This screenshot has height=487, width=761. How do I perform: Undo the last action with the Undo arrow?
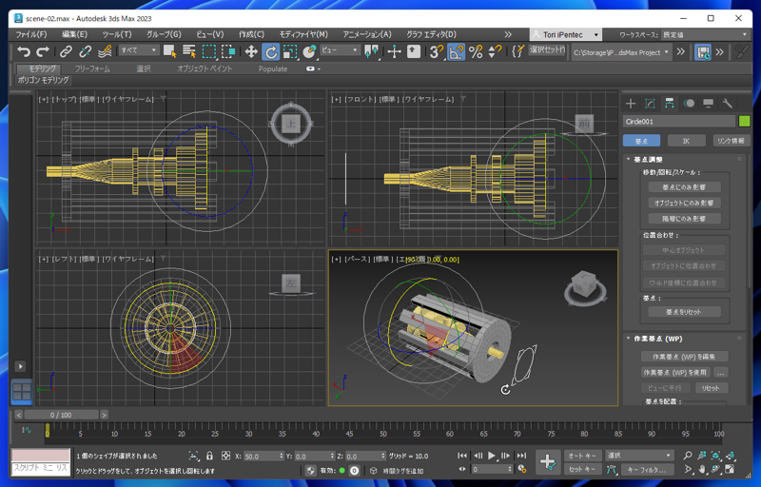[x=23, y=51]
